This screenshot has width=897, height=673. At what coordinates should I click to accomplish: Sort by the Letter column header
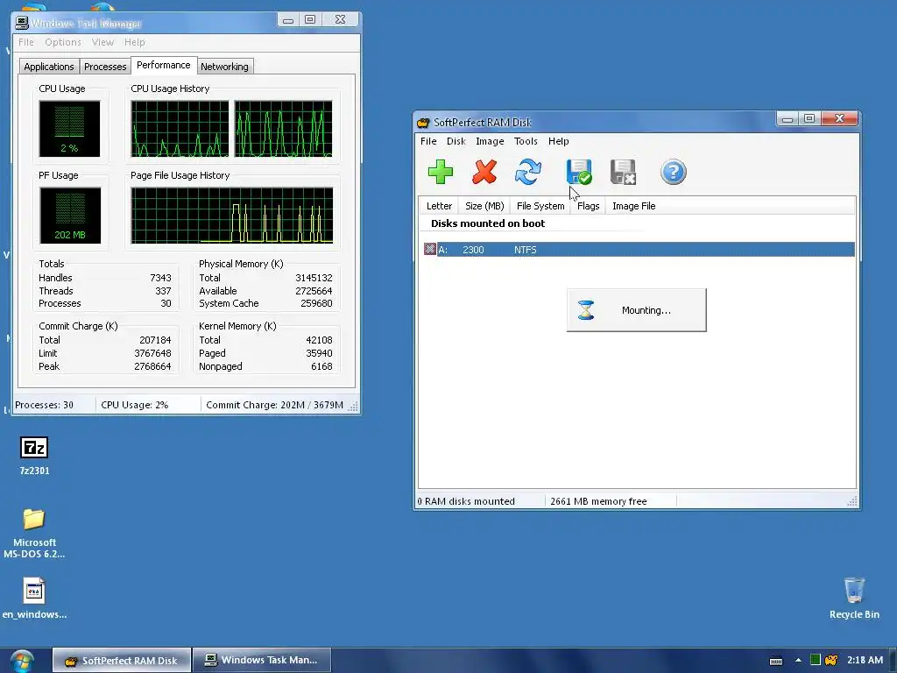coord(439,206)
